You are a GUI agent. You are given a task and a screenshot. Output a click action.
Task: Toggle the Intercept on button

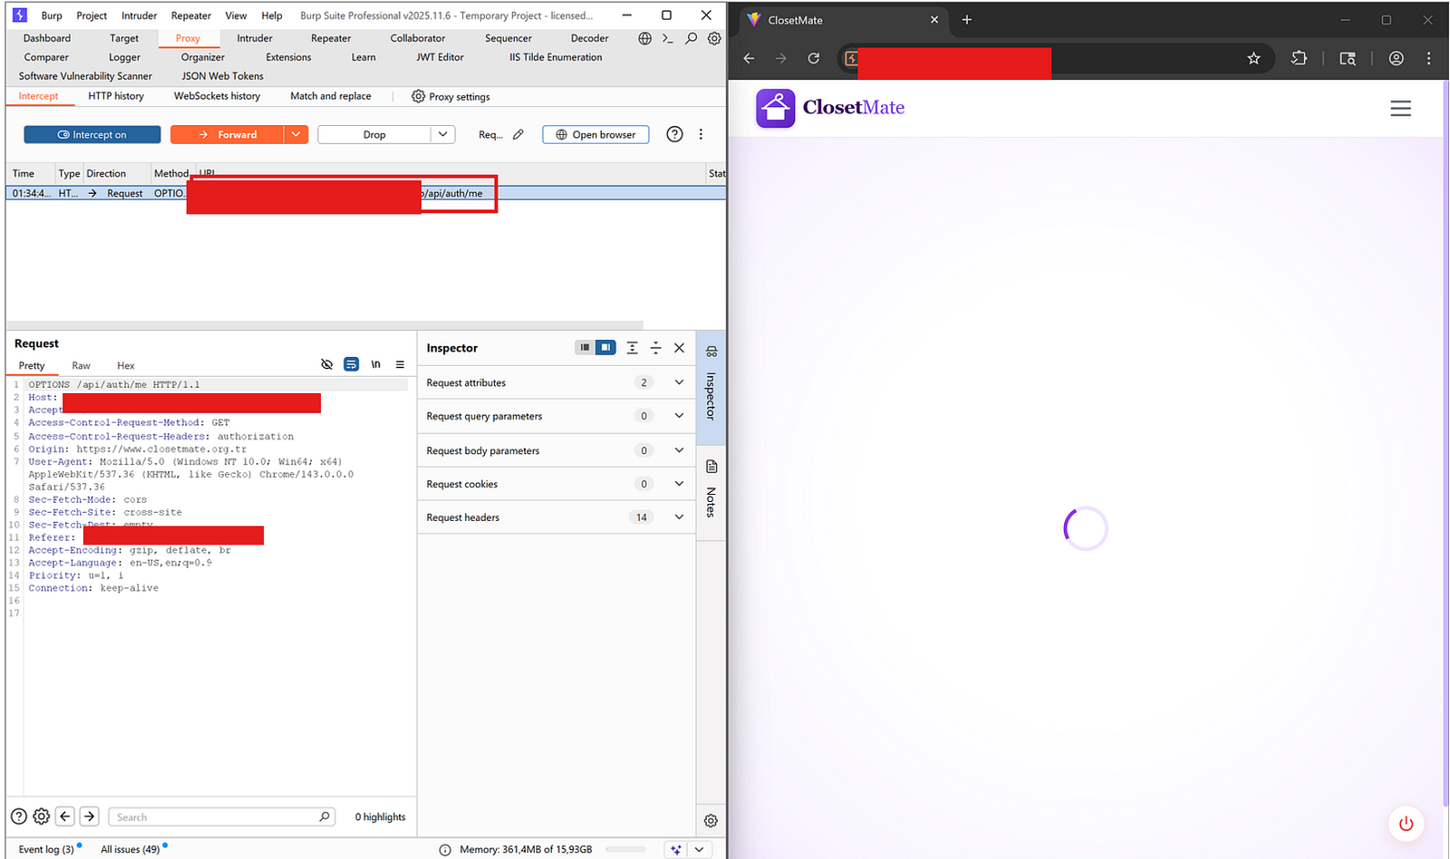(x=92, y=135)
